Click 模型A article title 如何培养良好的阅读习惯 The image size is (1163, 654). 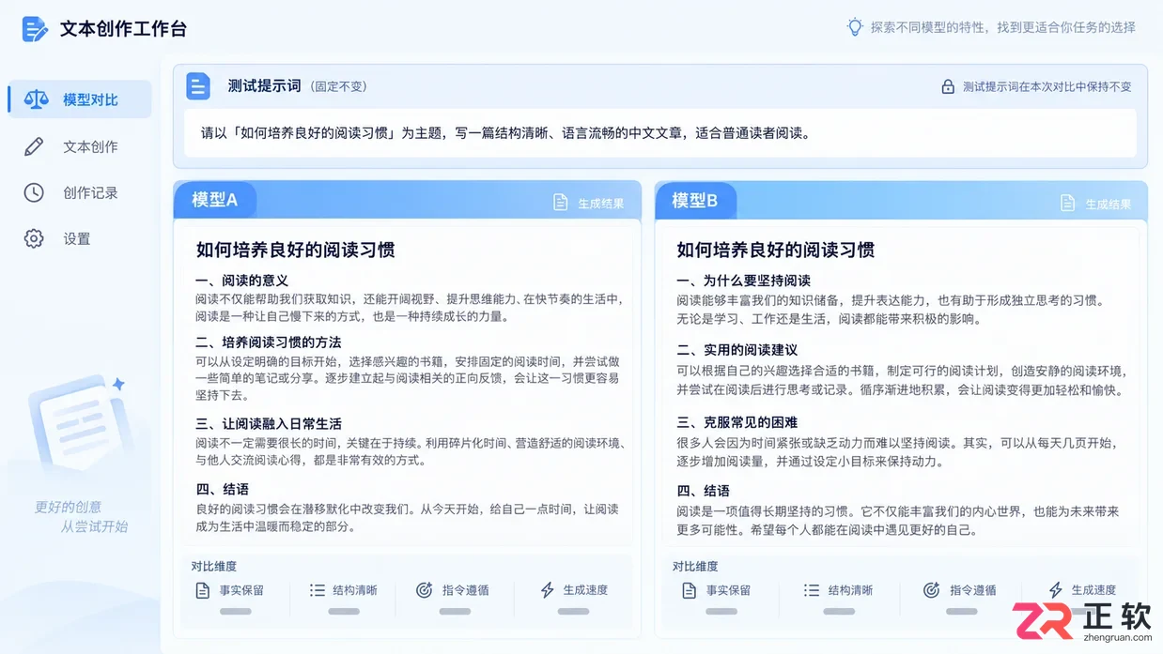(295, 250)
